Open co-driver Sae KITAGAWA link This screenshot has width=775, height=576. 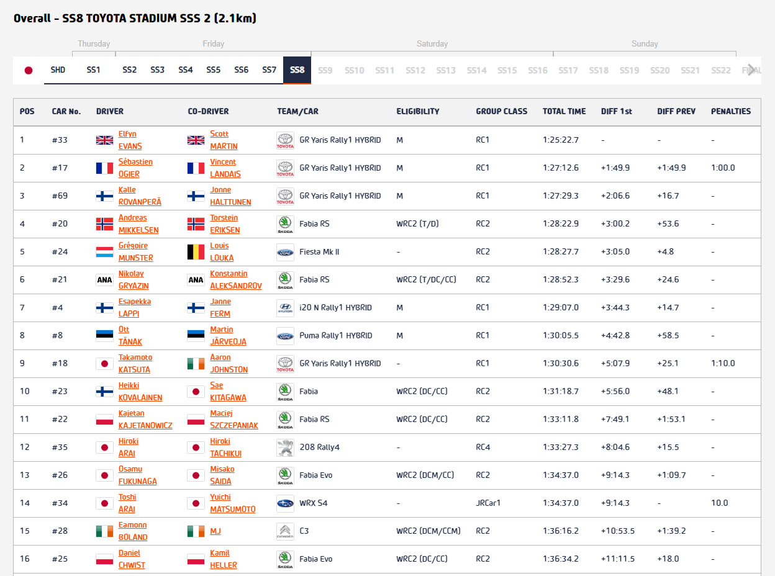pos(228,392)
